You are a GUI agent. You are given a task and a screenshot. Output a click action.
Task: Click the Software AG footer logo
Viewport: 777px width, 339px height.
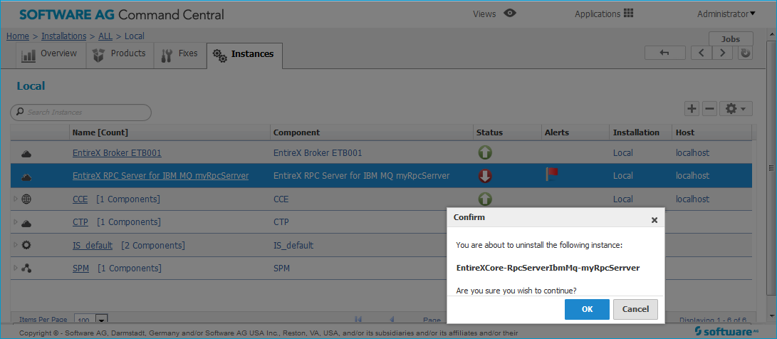click(x=726, y=330)
